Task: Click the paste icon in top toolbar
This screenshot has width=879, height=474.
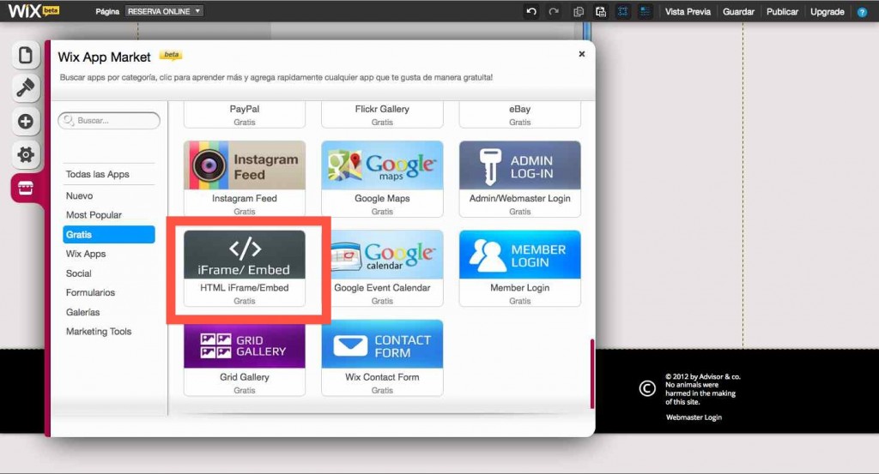Action: pyautogui.click(x=600, y=11)
